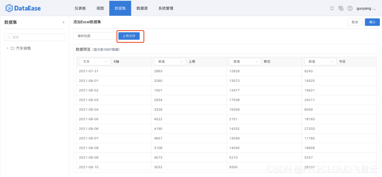Image resolution: width=382 pixels, height=177 pixels.
Task: Open the field type dropdown for 昨日
Action: pos(245,61)
